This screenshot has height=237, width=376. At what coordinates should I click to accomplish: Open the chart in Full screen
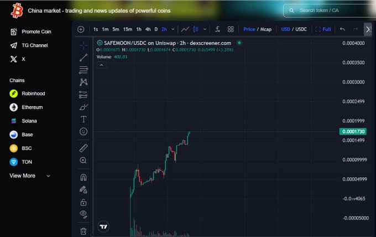tap(323, 29)
